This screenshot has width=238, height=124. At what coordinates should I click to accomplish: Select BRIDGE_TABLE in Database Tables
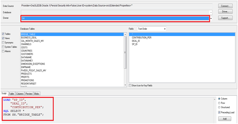72,34
